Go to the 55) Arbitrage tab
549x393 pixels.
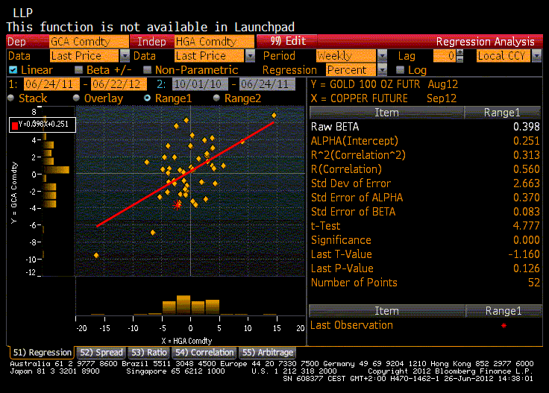[x=266, y=353]
